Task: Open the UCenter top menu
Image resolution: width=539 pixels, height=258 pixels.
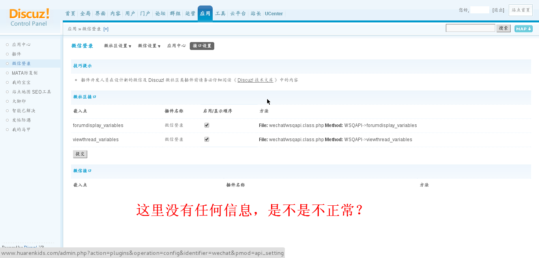Action: [274, 14]
